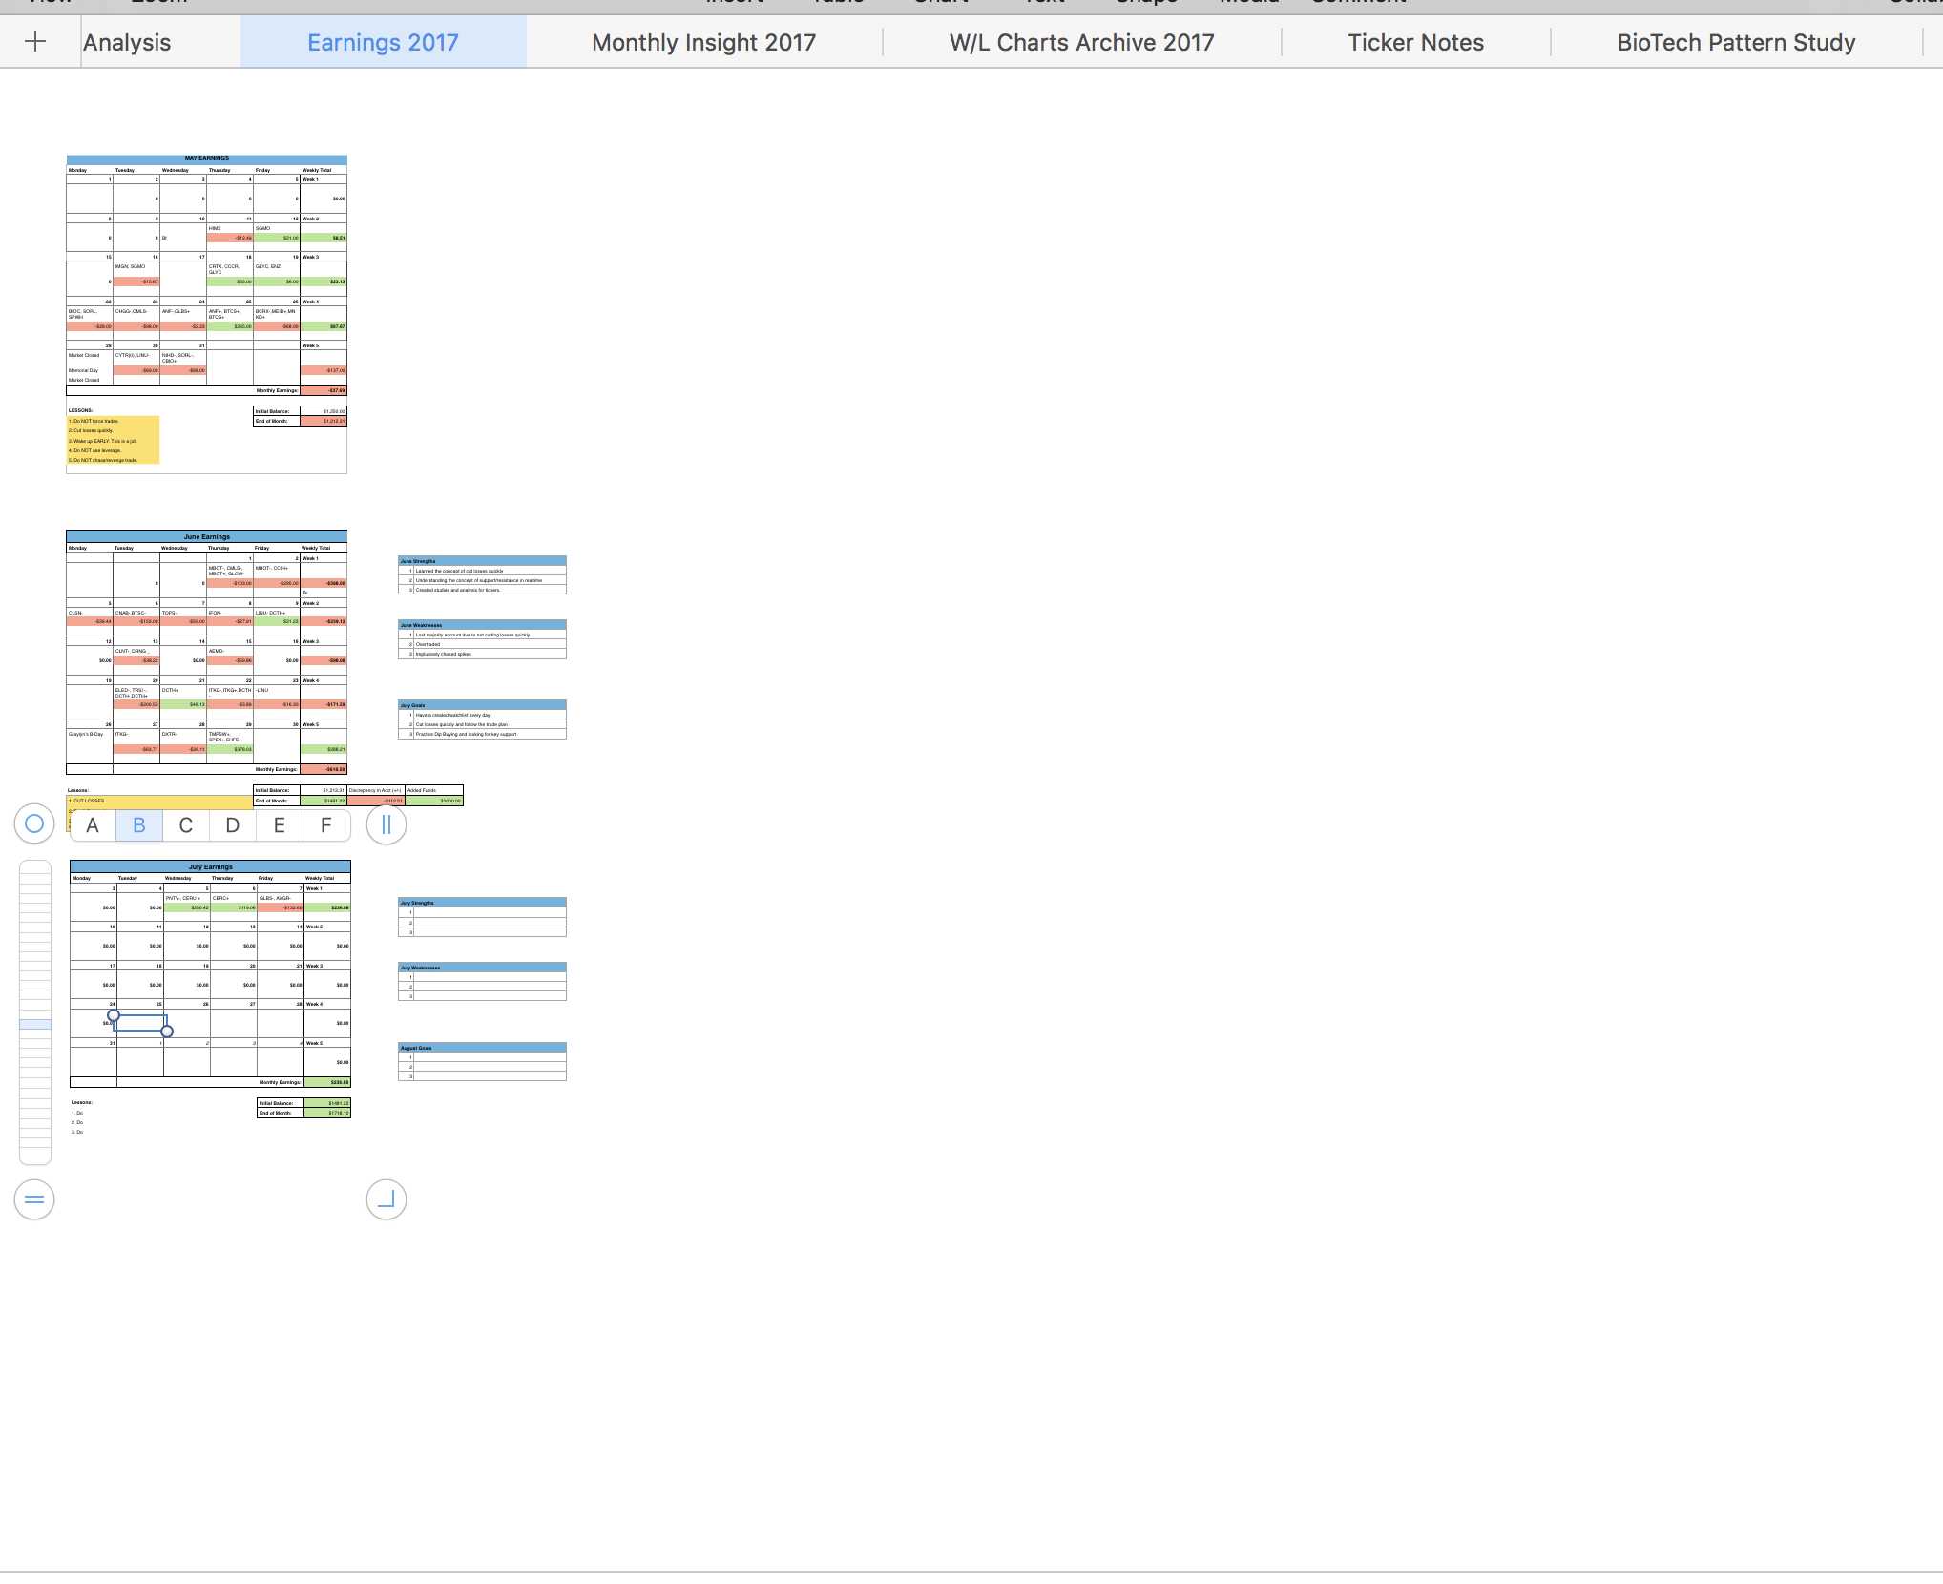
Task: Click the add-column handle beside column F
Action: [x=387, y=824]
